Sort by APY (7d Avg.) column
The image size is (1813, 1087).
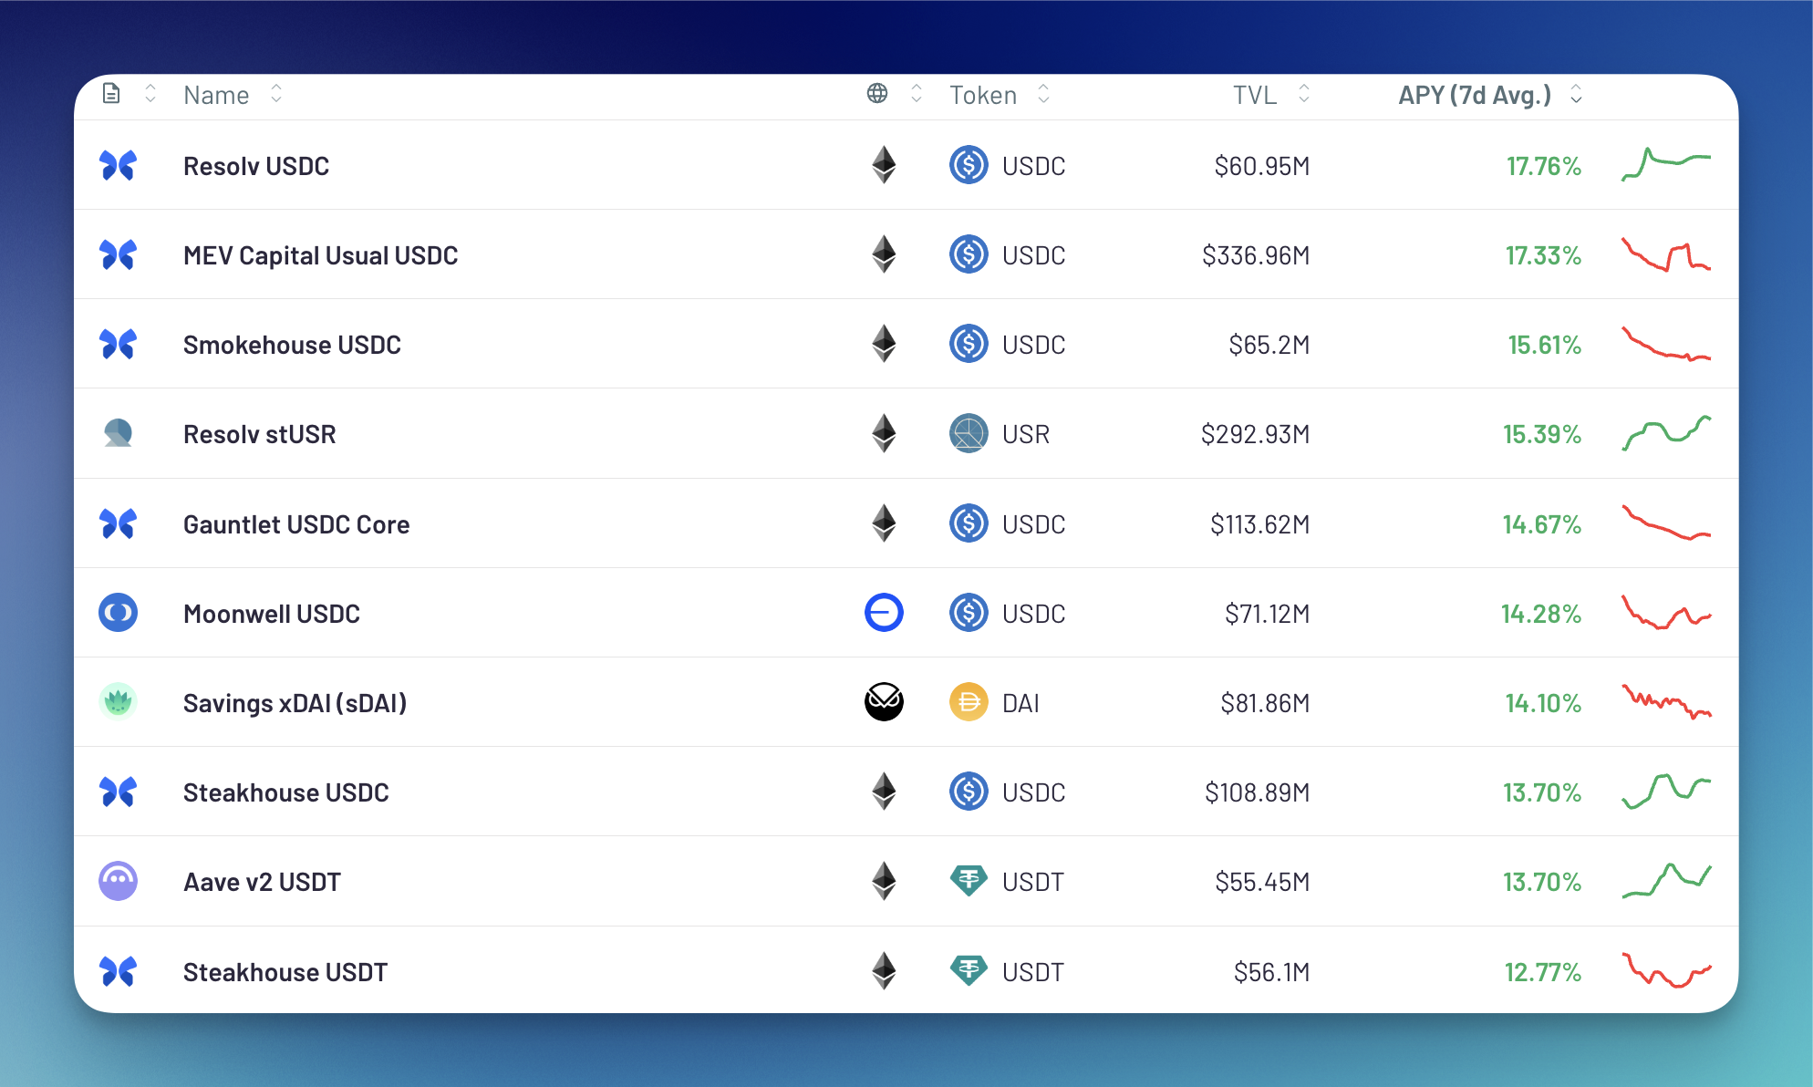[x=1475, y=95]
